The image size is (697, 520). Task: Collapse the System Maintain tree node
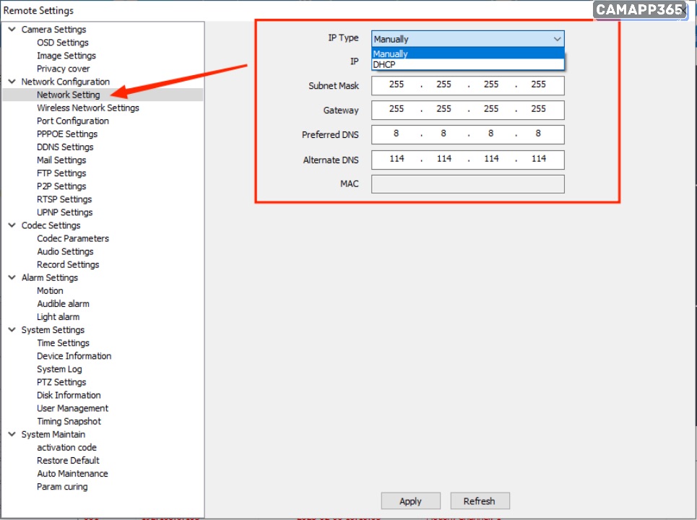[12, 434]
